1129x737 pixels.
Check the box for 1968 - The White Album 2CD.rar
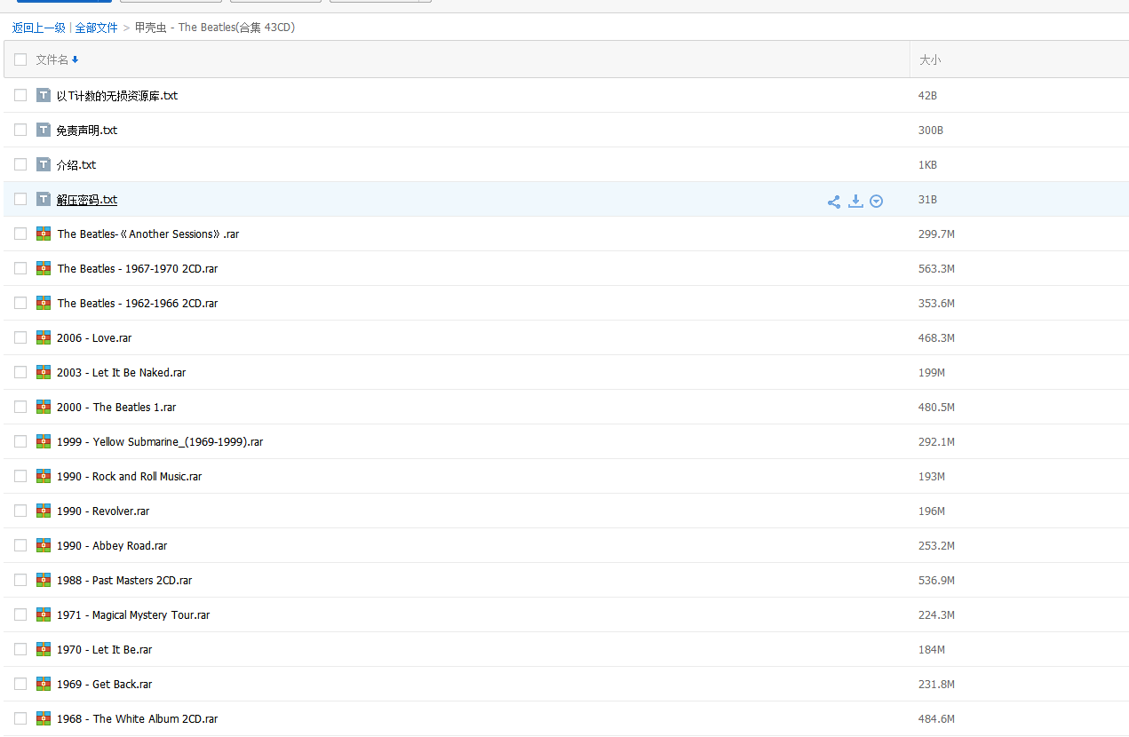pos(20,718)
